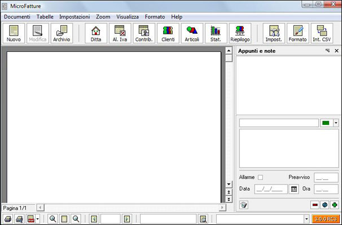
Task: Click the green add note button
Action: point(335,205)
